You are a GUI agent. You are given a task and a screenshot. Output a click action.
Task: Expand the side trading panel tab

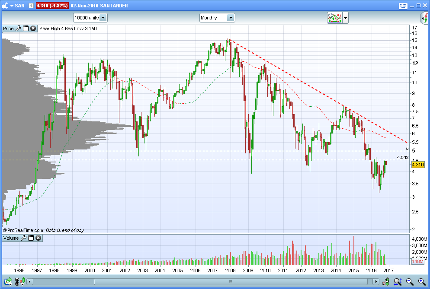(x=425, y=18)
